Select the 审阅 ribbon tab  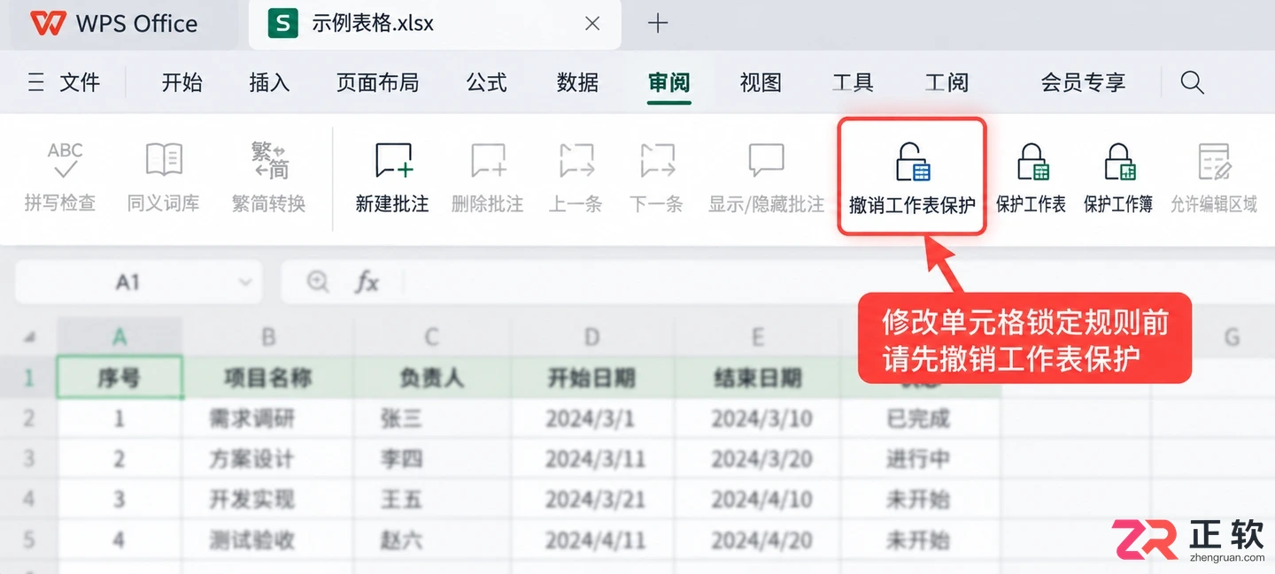[x=668, y=83]
